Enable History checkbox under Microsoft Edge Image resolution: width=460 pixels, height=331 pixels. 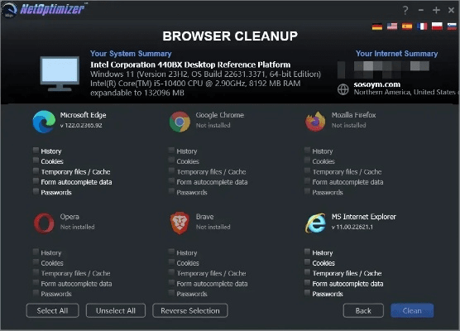pyautogui.click(x=36, y=151)
